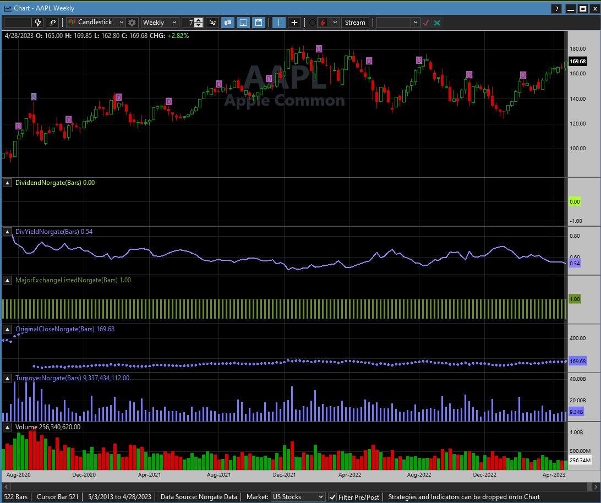The width and height of the screenshot is (601, 503).
Task: Click the last dividend marker, between Dec-2022 and Apr-2023
Action: click(523, 75)
